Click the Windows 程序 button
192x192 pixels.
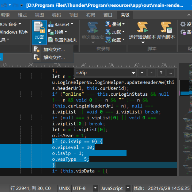(14, 32)
